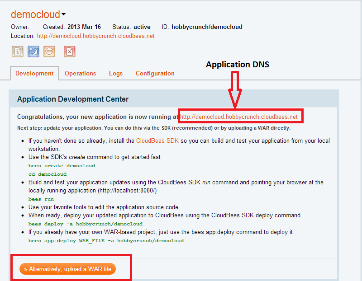Click the 'bees create democloud' command text
The width and height of the screenshot is (362, 281).
tap(62, 166)
